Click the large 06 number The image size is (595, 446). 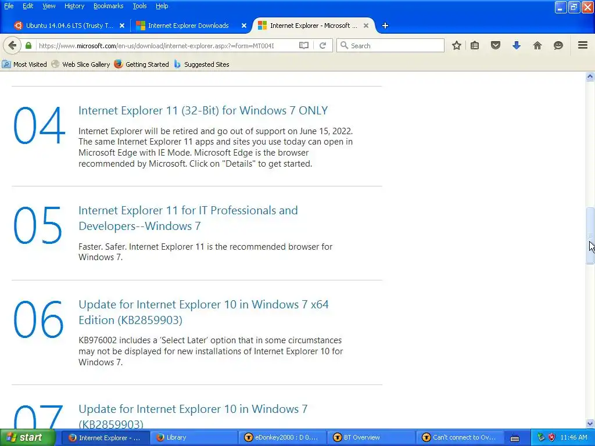[x=38, y=319]
